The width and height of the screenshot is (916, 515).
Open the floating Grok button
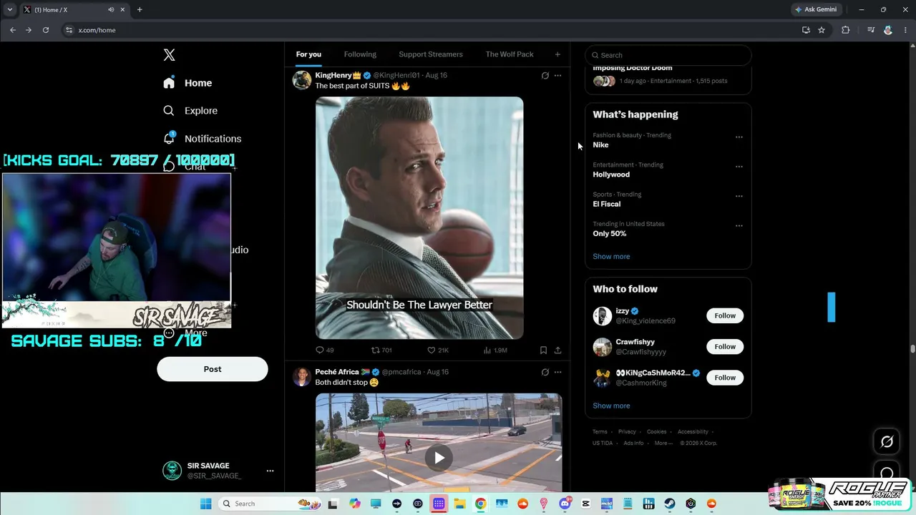coord(887,441)
